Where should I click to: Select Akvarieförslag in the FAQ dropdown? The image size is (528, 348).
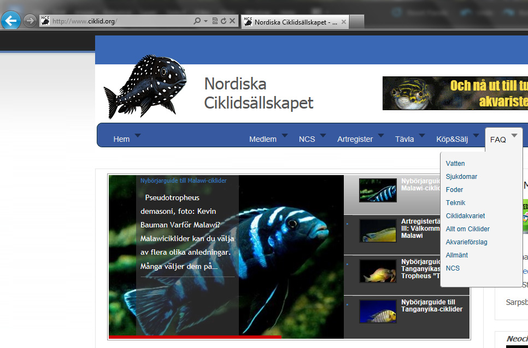point(466,242)
